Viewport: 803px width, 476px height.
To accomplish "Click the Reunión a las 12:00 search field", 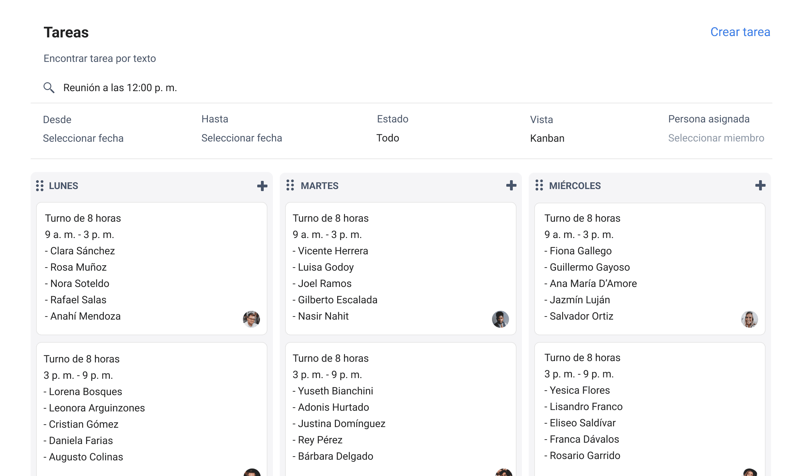I will pyautogui.click(x=120, y=87).
